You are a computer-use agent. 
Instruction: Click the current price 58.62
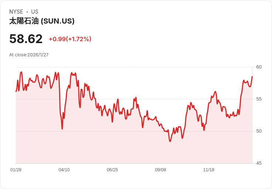click(26, 39)
